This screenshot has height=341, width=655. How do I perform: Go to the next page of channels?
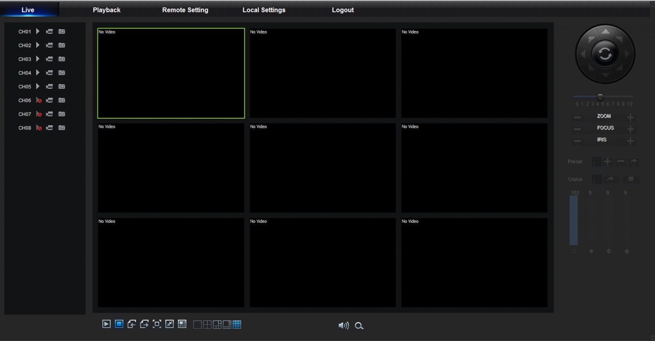coord(144,324)
